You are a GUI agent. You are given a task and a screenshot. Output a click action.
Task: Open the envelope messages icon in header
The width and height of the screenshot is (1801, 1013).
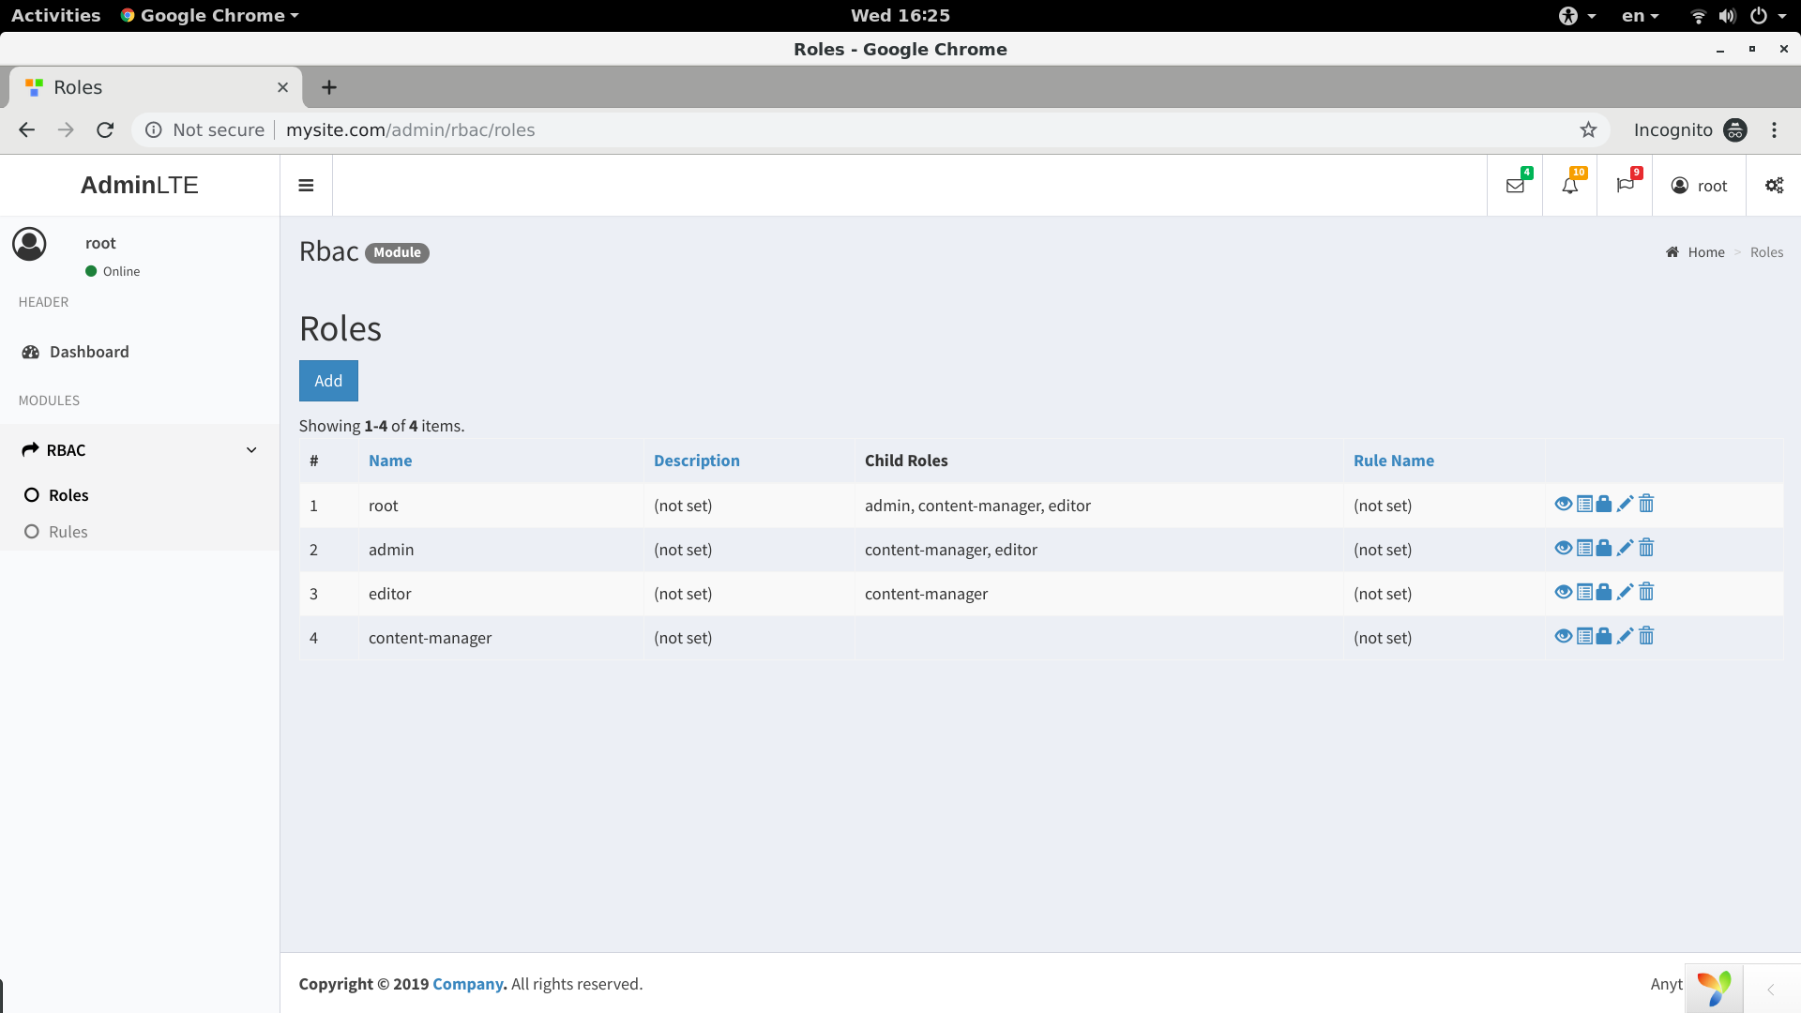(x=1515, y=186)
